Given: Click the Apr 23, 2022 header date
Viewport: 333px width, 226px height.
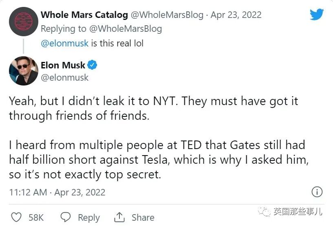Looking at the screenshot, I should 237,15.
